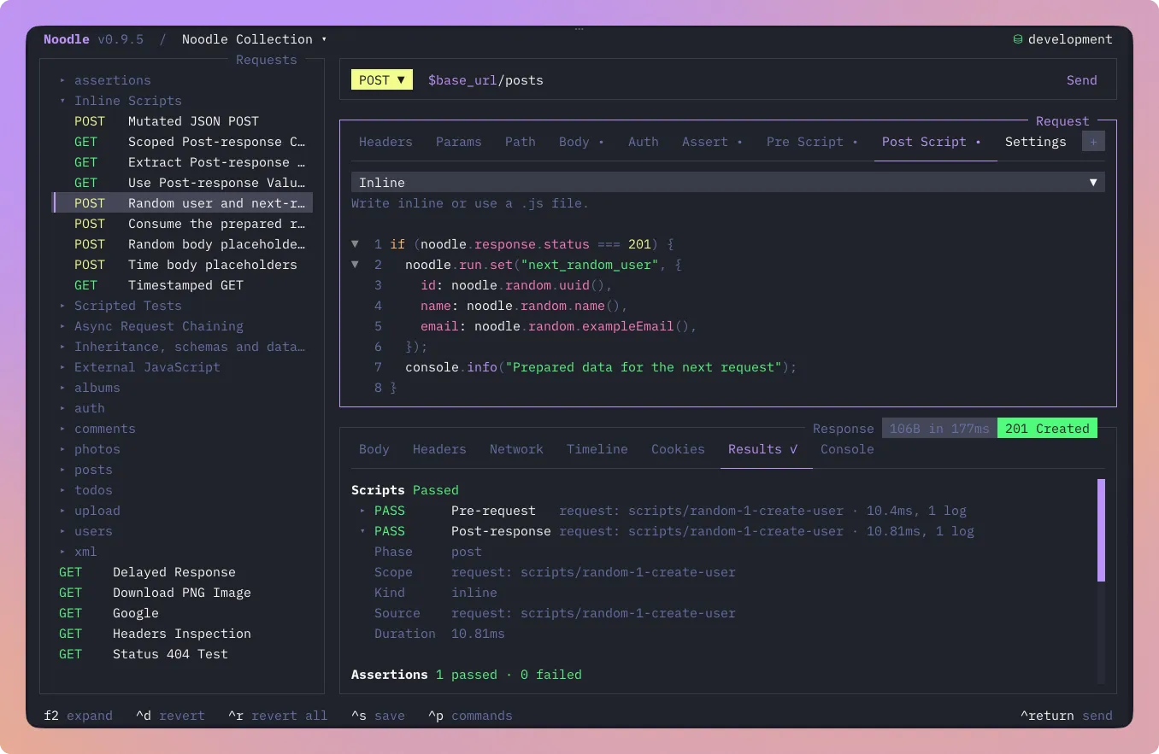Click the development environment label

[x=1070, y=39]
